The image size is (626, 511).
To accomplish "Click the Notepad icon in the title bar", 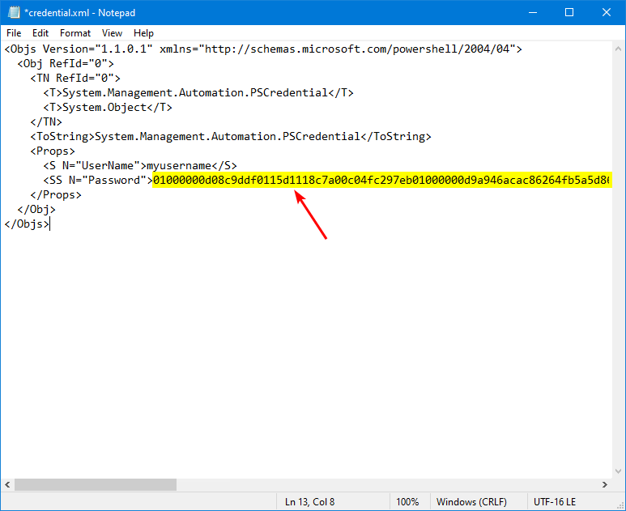I will pyautogui.click(x=13, y=13).
